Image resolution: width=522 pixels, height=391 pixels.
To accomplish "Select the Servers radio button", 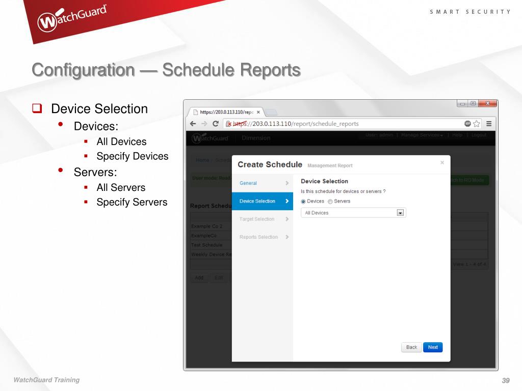I will click(330, 202).
